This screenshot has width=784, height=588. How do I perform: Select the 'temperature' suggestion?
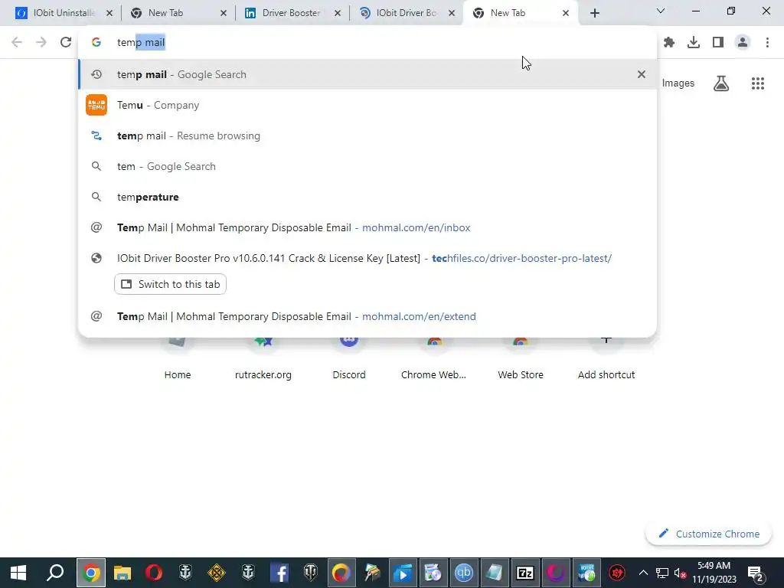pyautogui.click(x=367, y=197)
